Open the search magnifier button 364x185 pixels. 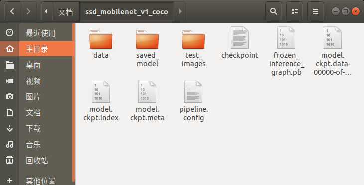pos(274,11)
